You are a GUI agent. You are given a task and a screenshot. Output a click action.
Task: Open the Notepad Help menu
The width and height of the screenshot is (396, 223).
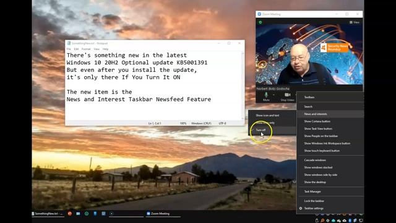tap(105, 49)
